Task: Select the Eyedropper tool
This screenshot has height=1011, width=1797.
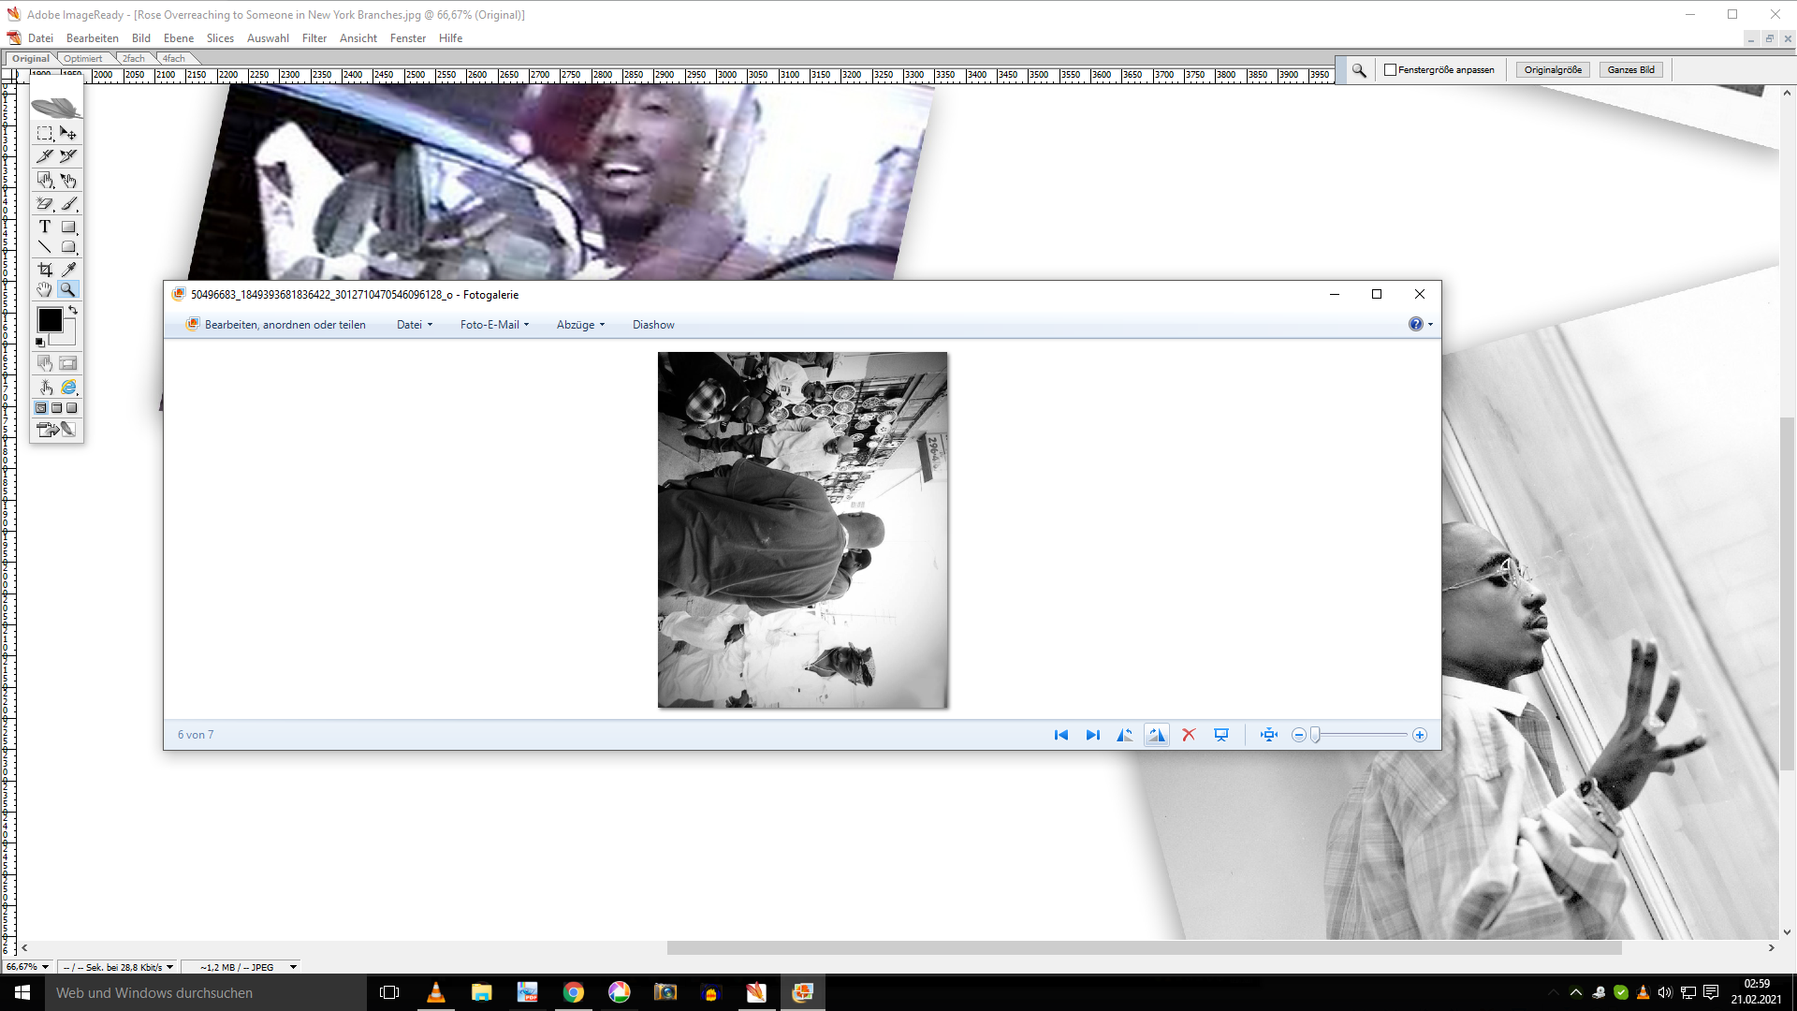Action: point(68,270)
